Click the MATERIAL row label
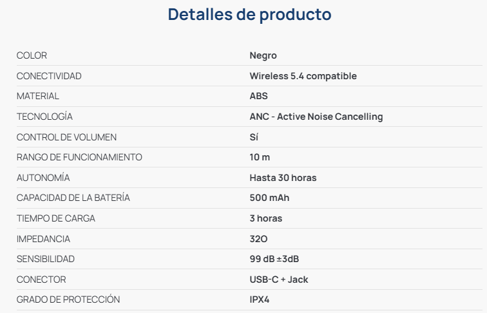The height and width of the screenshot is (313, 487). coord(37,96)
